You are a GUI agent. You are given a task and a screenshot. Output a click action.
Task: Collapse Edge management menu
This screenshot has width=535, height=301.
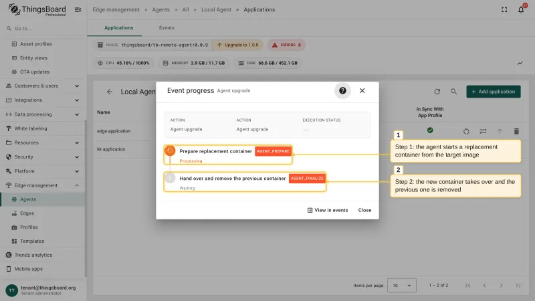click(43, 185)
